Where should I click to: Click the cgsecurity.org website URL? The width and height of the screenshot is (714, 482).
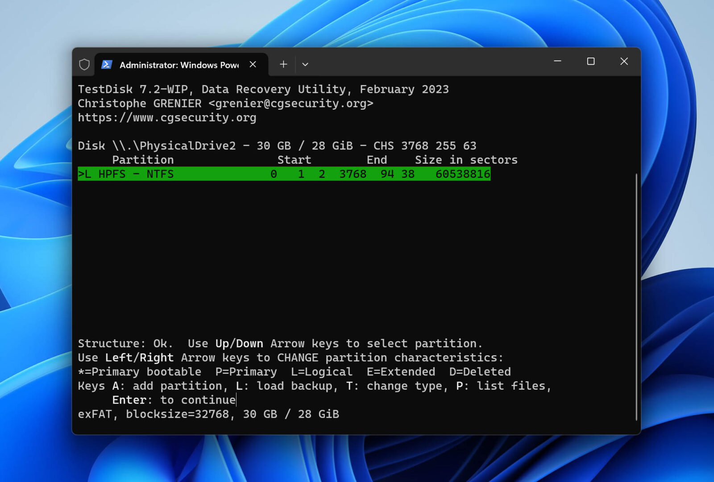[167, 117]
